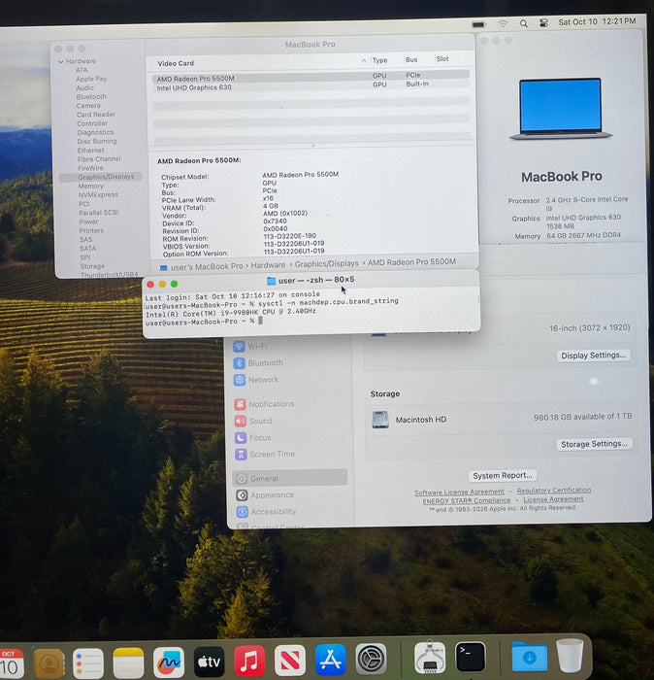This screenshot has height=680, width=654.
Task: Open the Regulatory Certification link
Action: (x=554, y=490)
